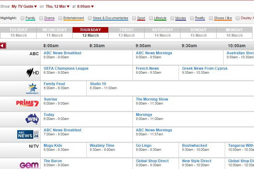This screenshot has width=254, height=169.
Task: Open Today program on WIN
Action: pyautogui.click(x=49, y=115)
